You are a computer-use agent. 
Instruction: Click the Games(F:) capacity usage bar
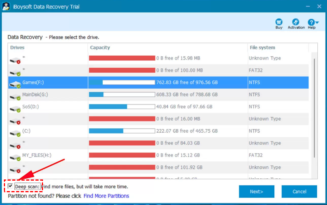122,82
